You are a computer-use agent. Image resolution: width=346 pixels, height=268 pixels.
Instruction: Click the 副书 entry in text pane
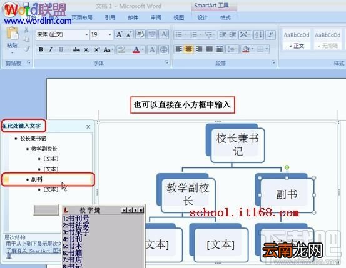(x=48, y=179)
